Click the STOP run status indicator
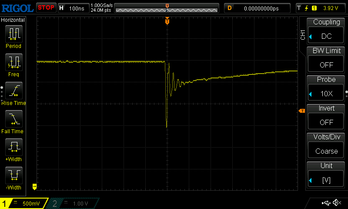This screenshot has height=209, width=348. [x=46, y=8]
